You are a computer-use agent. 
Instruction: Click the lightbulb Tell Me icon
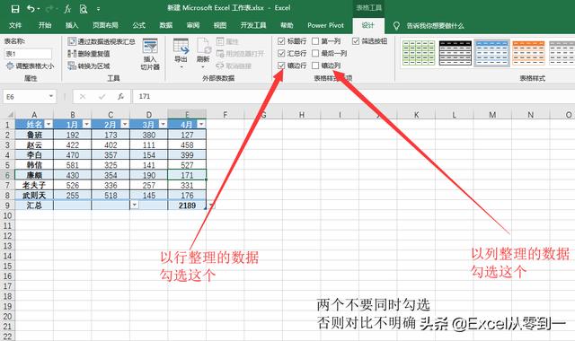point(396,26)
